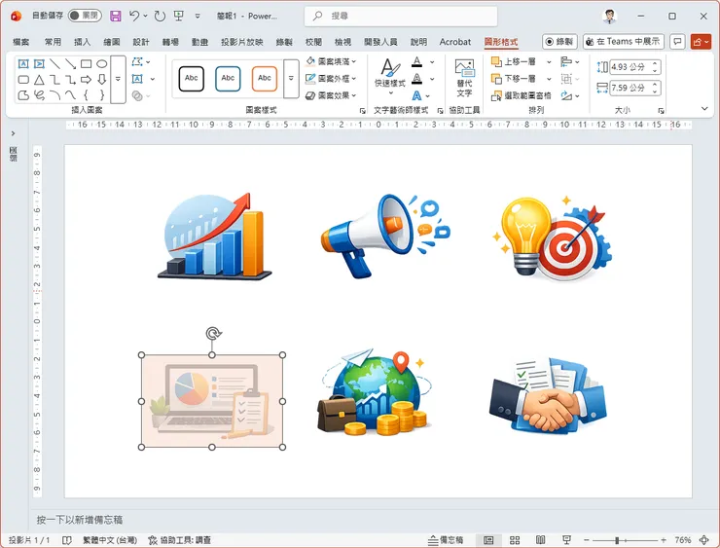Apply the blue outline Abc shape style
720x548 pixels.
[228, 79]
